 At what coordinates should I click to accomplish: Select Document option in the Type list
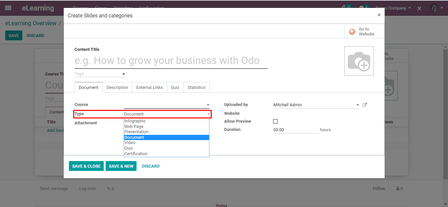pyautogui.click(x=166, y=137)
